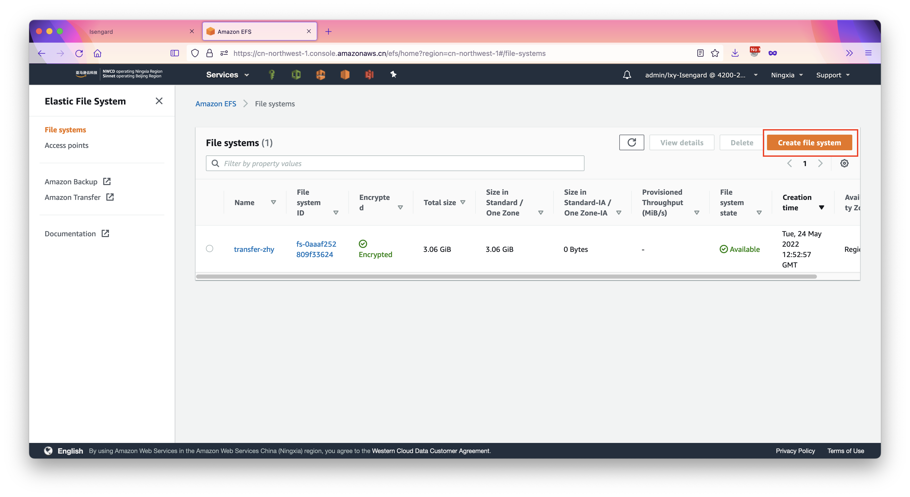Open the browser hamburger menu
The height and width of the screenshot is (497, 910).
tap(868, 53)
